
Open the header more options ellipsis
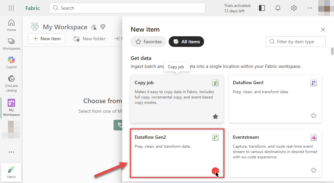(x=310, y=8)
